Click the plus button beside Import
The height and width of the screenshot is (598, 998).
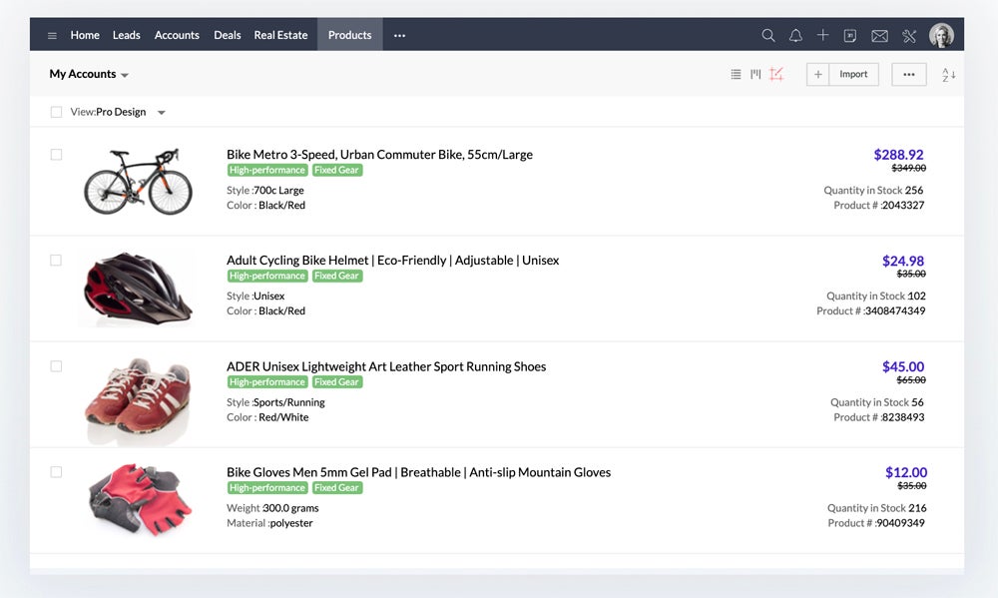point(818,75)
